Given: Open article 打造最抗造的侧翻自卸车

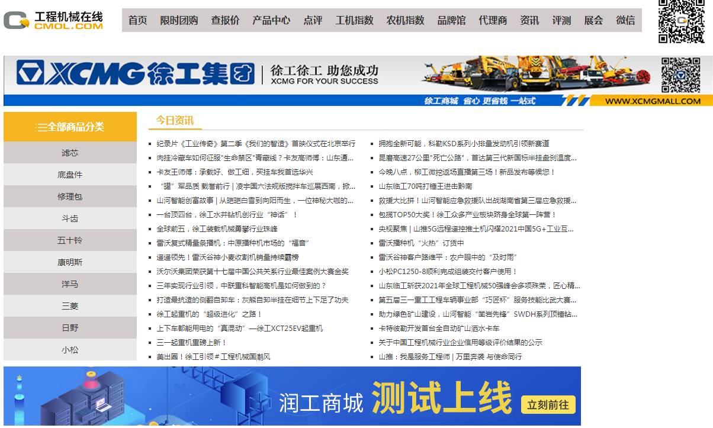Looking at the screenshot, I should coord(253,300).
